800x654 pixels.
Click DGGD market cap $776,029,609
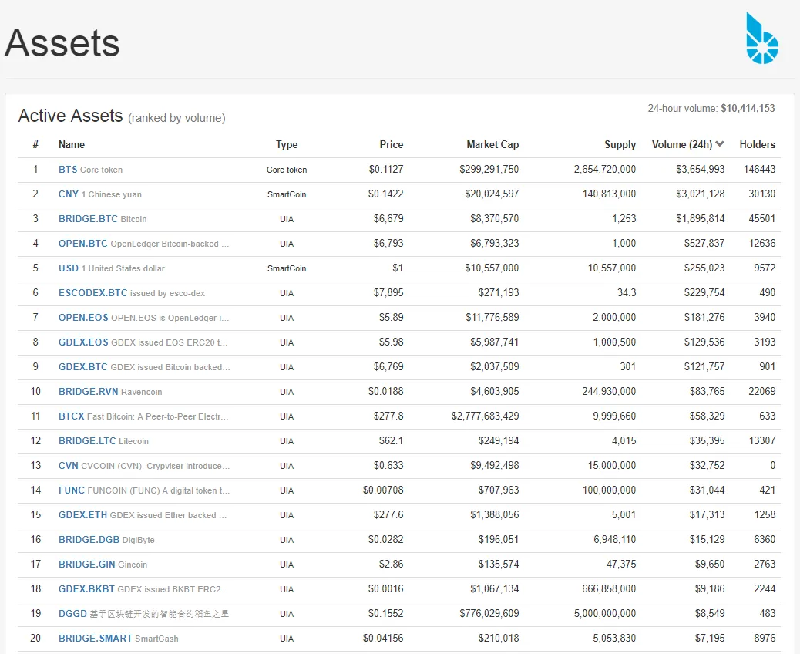(489, 613)
